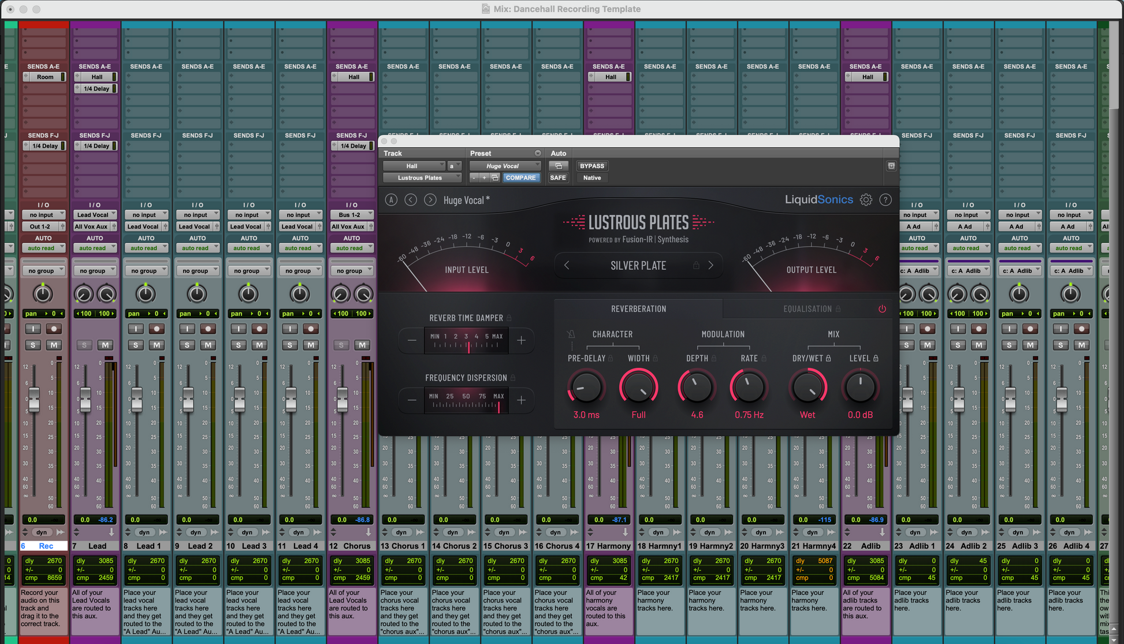
Task: Open automation mode dropdown on Rec track
Action: (43, 248)
